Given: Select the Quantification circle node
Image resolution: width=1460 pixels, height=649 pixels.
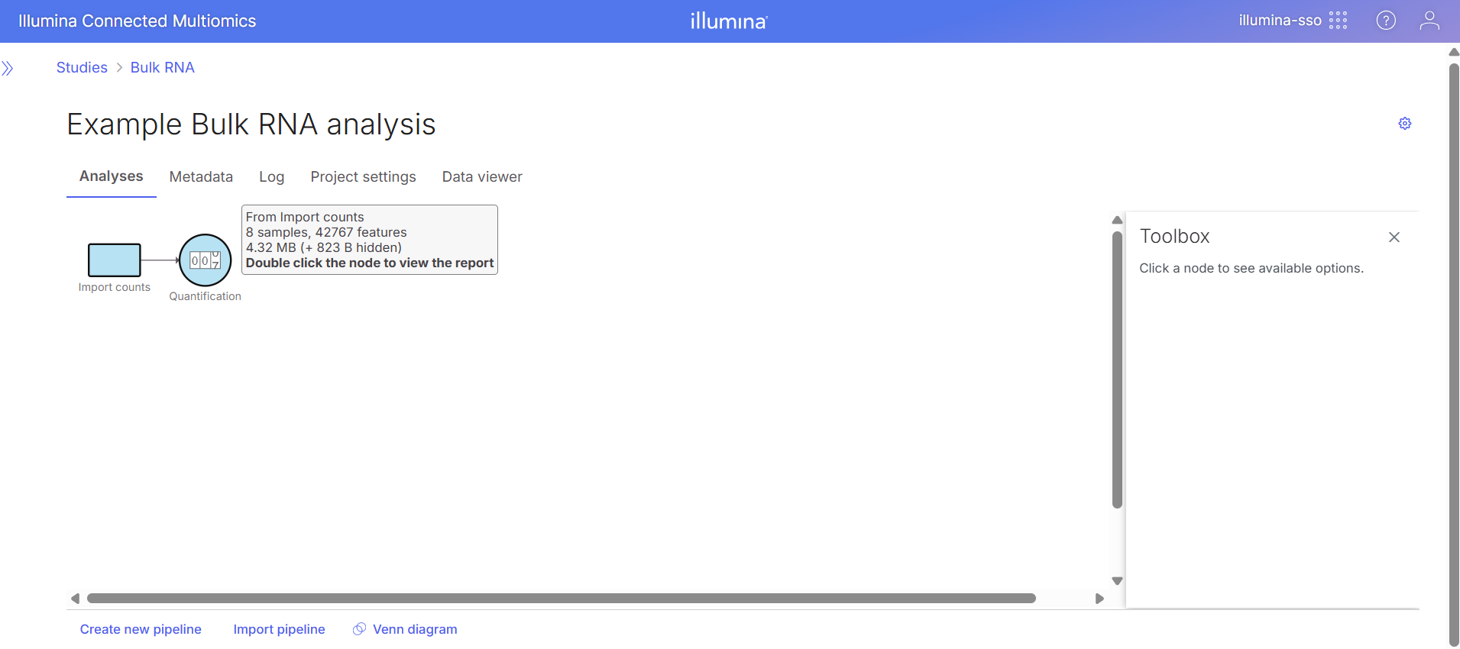Looking at the screenshot, I should [x=205, y=260].
